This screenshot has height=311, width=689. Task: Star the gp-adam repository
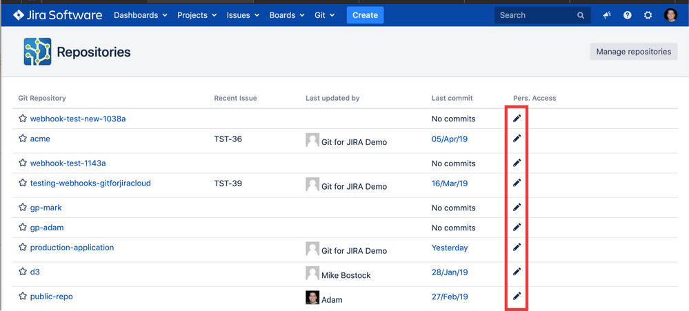tap(23, 227)
